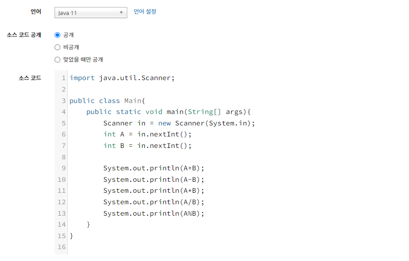Choose the 맞았을 때만 공개 option

57,60
